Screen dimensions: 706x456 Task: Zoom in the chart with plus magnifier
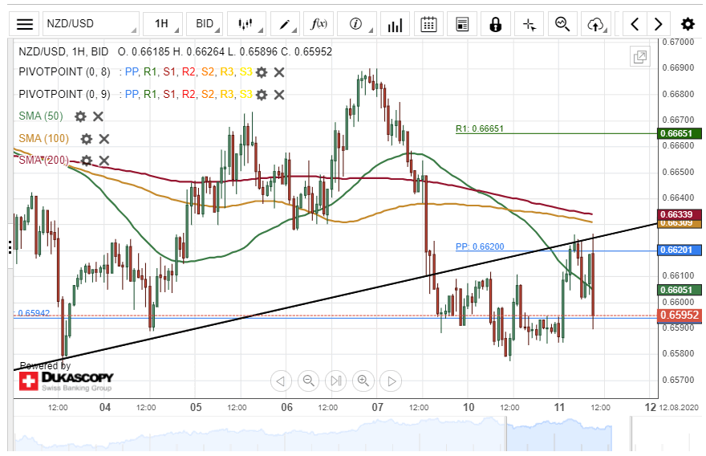[x=363, y=381]
